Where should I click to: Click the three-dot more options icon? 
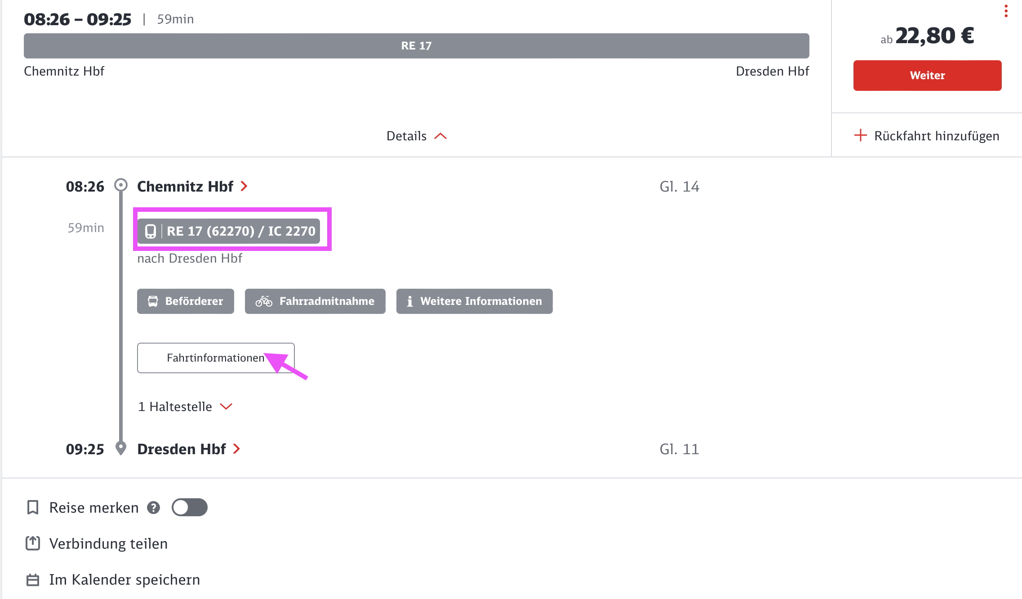point(1006,11)
